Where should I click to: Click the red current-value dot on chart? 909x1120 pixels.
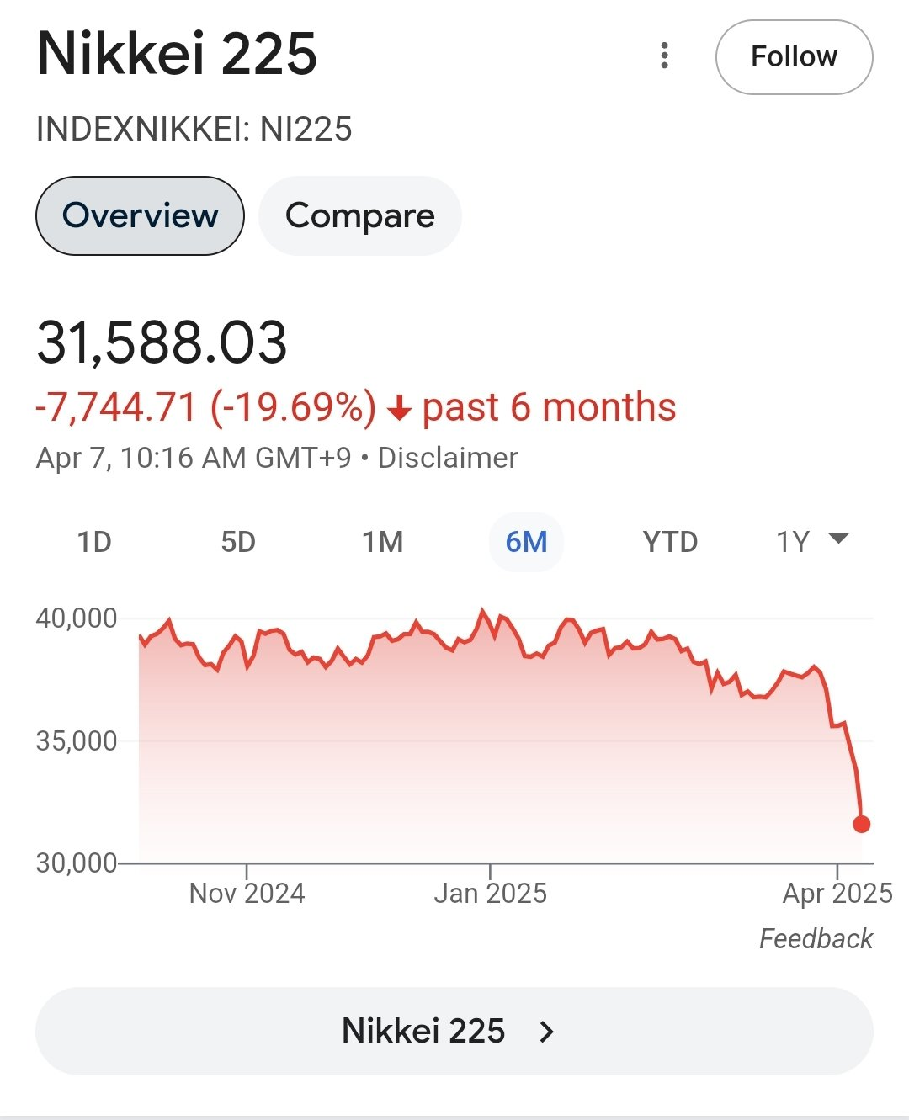pos(861,824)
